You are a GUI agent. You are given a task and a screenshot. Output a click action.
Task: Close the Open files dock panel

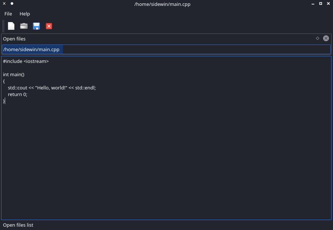326,38
